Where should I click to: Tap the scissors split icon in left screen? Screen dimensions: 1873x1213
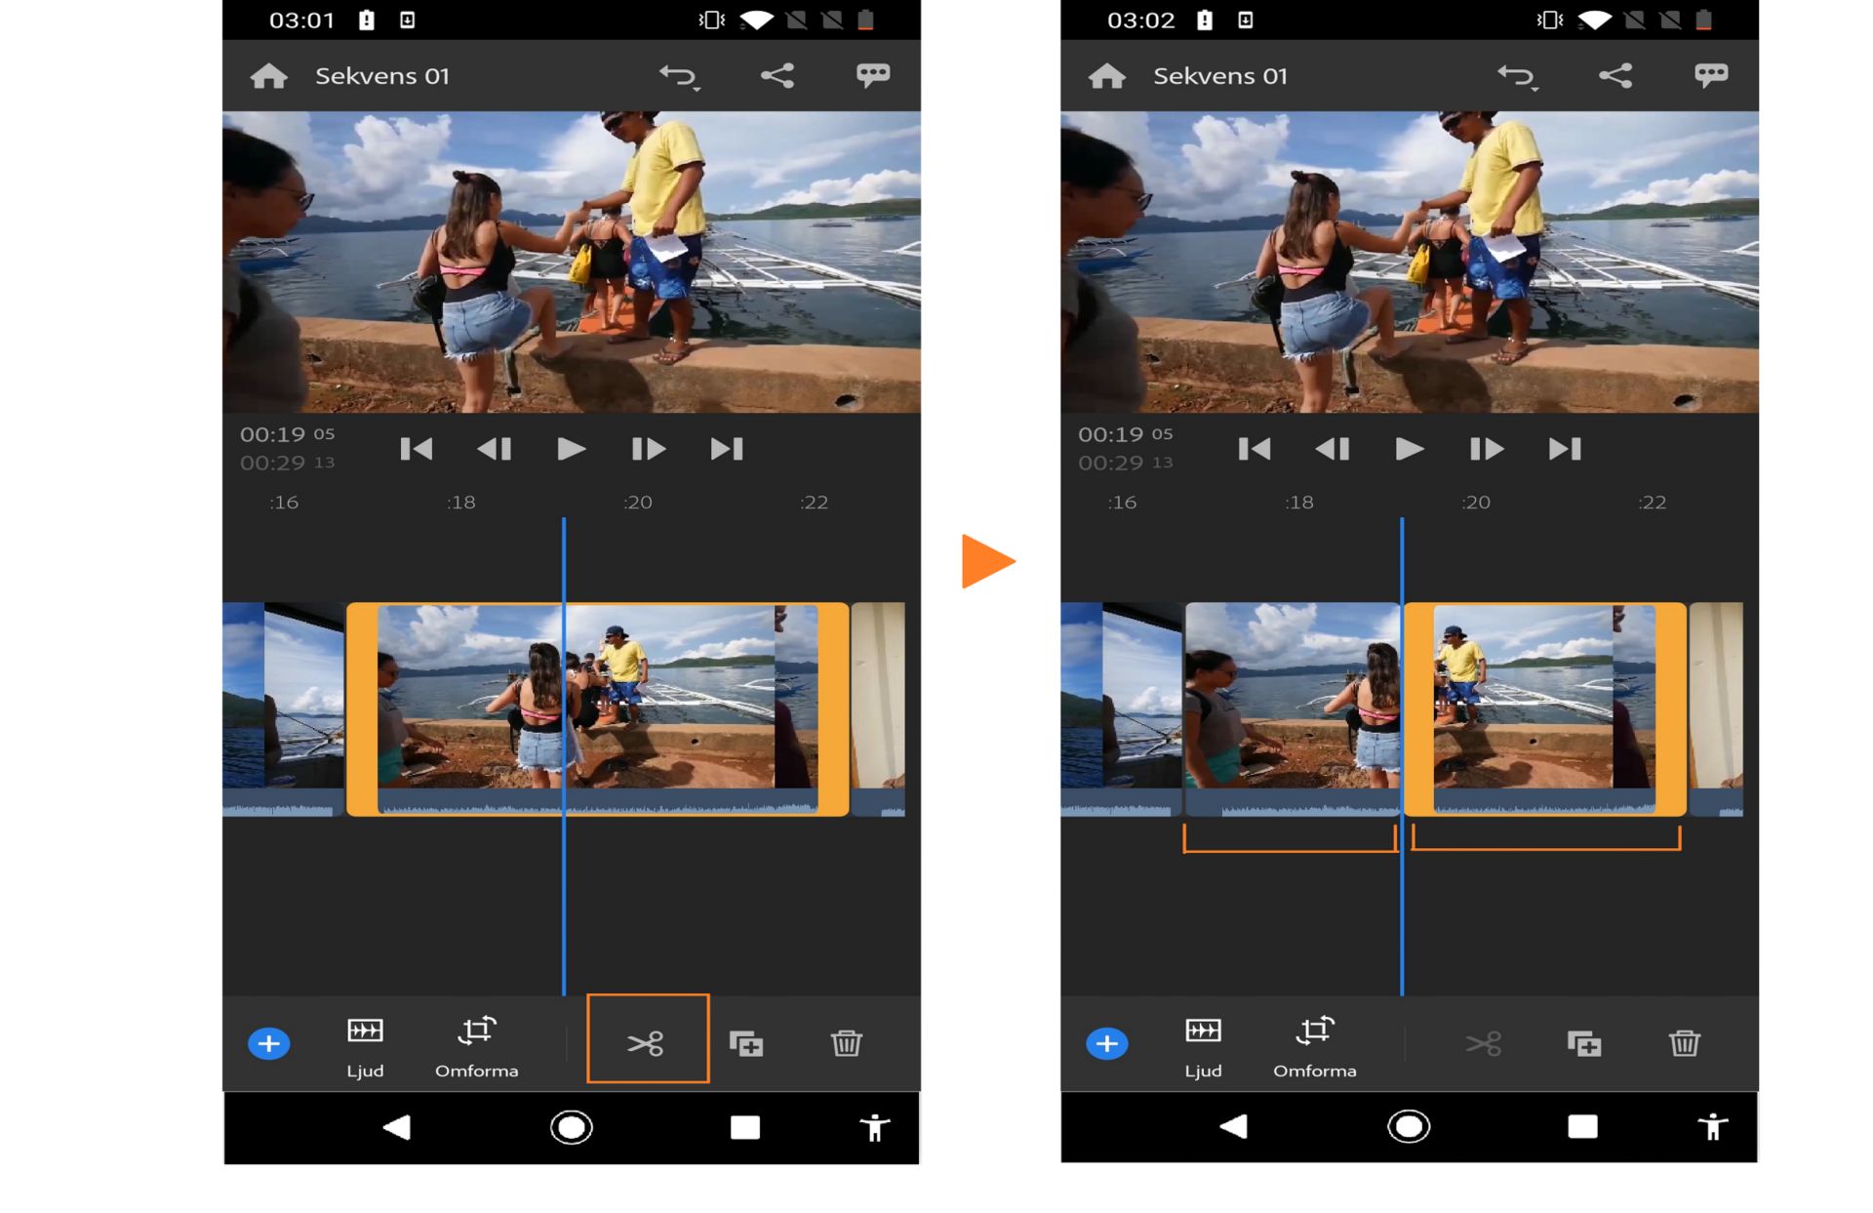[x=646, y=1043]
